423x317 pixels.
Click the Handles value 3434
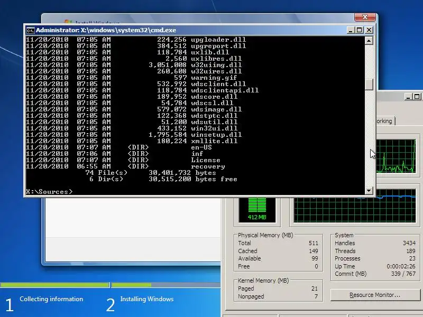coord(409,243)
